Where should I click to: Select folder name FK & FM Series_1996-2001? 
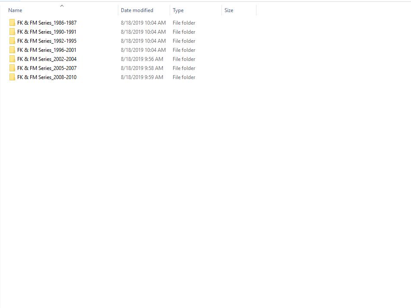point(47,50)
